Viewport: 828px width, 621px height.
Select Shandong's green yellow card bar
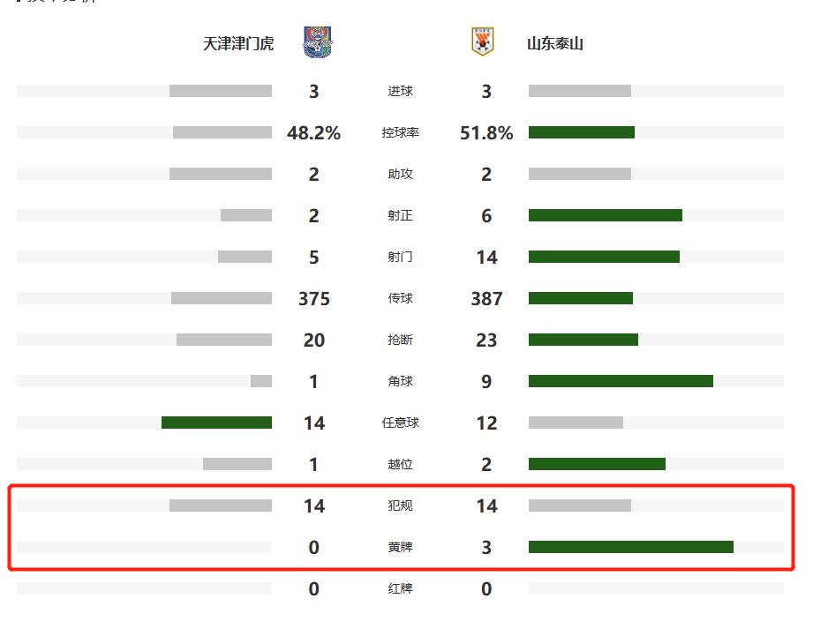630,547
